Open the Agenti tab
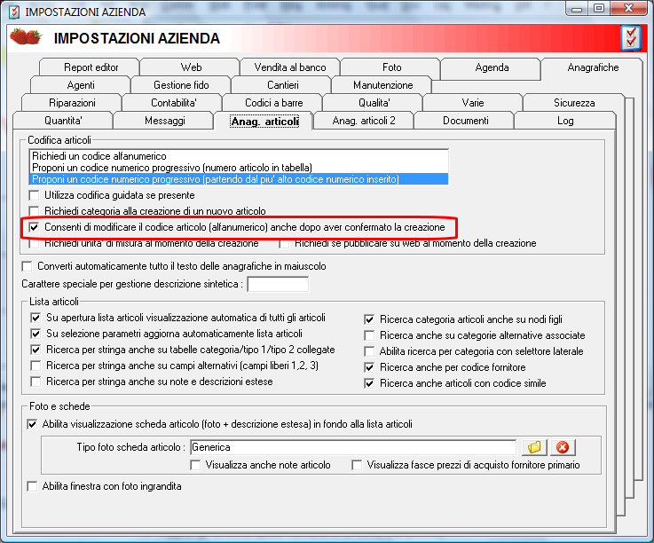Viewport: 654px width, 543px height. click(x=81, y=85)
